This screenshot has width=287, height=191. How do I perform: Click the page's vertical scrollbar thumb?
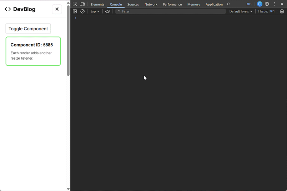tap(68, 39)
